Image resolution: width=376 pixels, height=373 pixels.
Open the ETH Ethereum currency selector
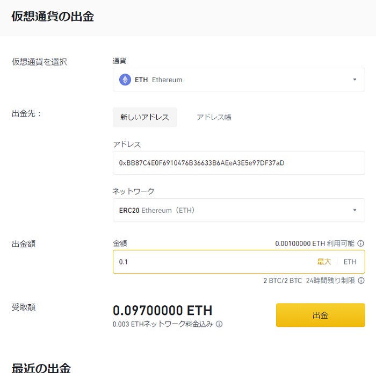[239, 80]
